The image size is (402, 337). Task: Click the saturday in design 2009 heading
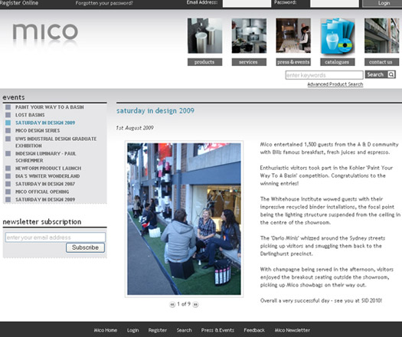[x=155, y=111]
